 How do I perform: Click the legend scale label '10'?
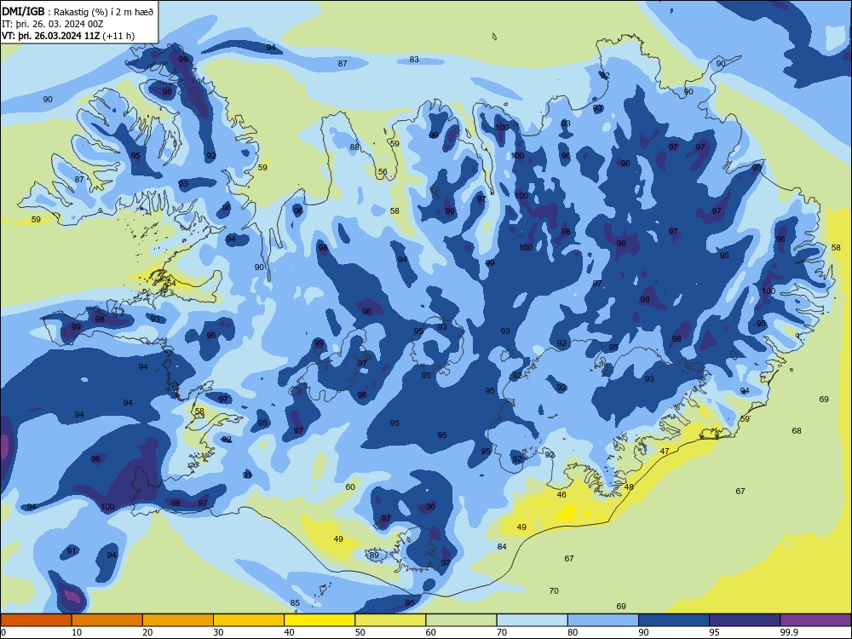point(77,632)
